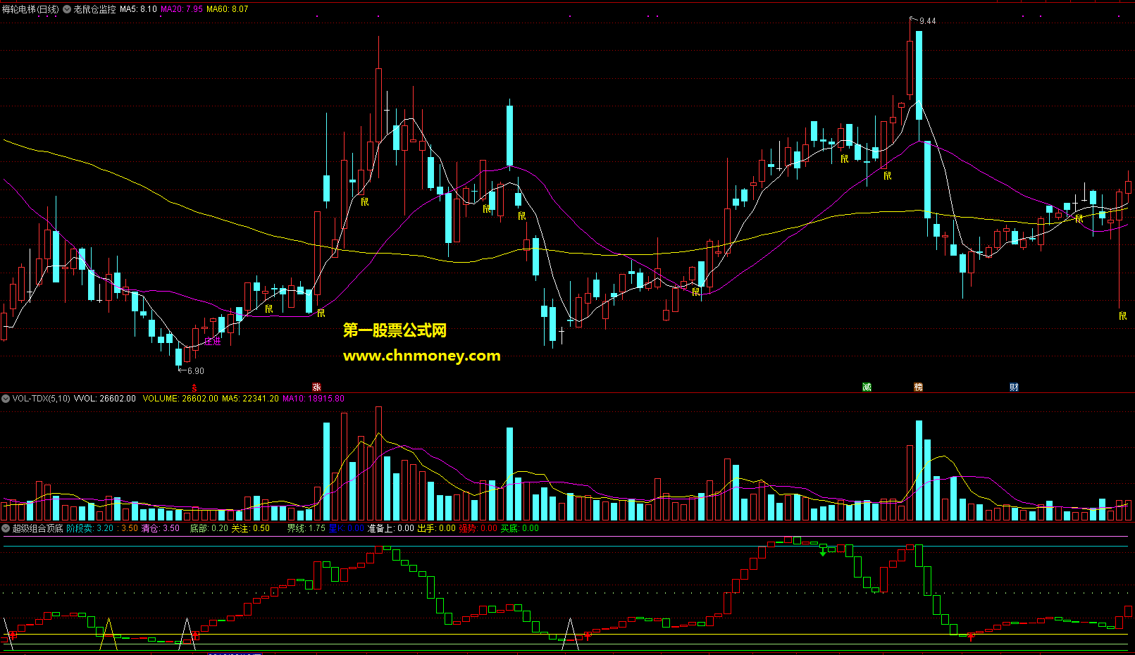Screen dimensions: 1135x655
Task: Click the MA10: 18915.80 label
Action: [x=314, y=399]
